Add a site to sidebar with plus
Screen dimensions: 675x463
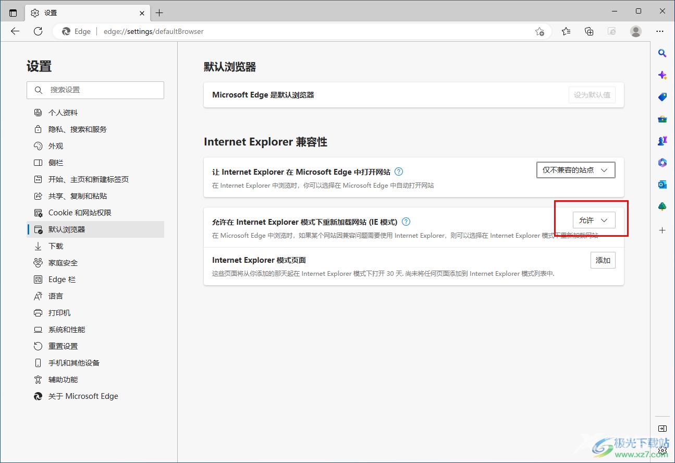coord(662,230)
